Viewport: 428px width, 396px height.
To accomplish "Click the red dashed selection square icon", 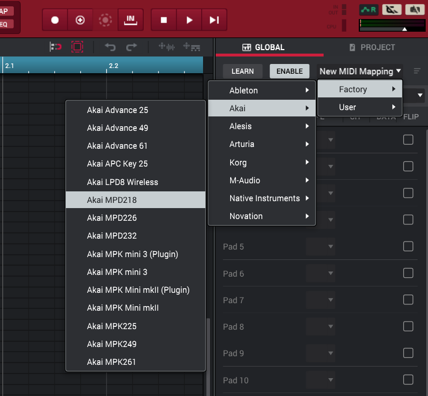I will click(x=77, y=47).
